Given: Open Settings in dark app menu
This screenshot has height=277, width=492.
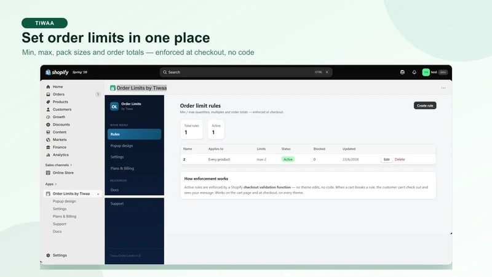Looking at the screenshot, I should pos(117,157).
